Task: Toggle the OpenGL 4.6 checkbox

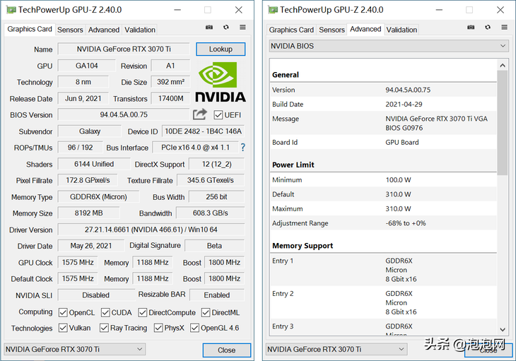Action: [x=194, y=328]
